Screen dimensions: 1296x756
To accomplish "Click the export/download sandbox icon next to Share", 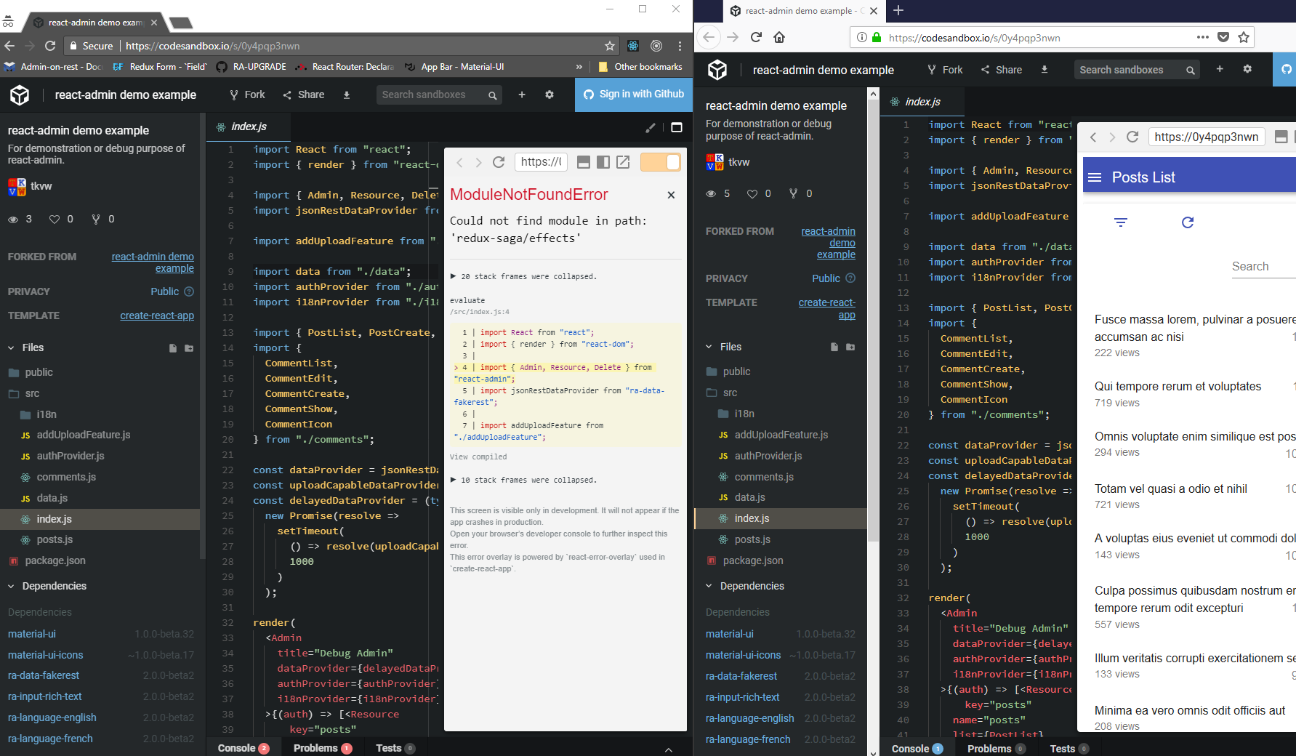I will 347,94.
